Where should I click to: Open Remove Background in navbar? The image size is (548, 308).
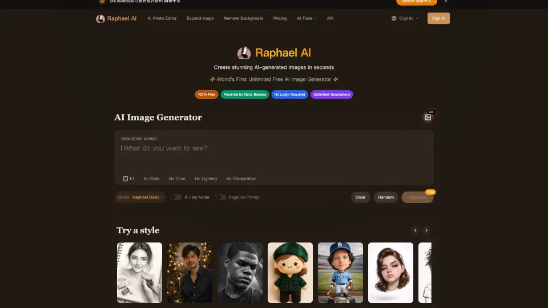point(244,18)
